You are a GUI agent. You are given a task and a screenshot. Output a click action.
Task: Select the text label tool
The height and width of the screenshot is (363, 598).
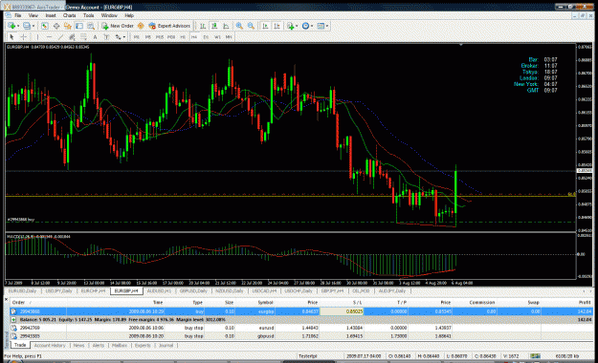click(x=106, y=37)
